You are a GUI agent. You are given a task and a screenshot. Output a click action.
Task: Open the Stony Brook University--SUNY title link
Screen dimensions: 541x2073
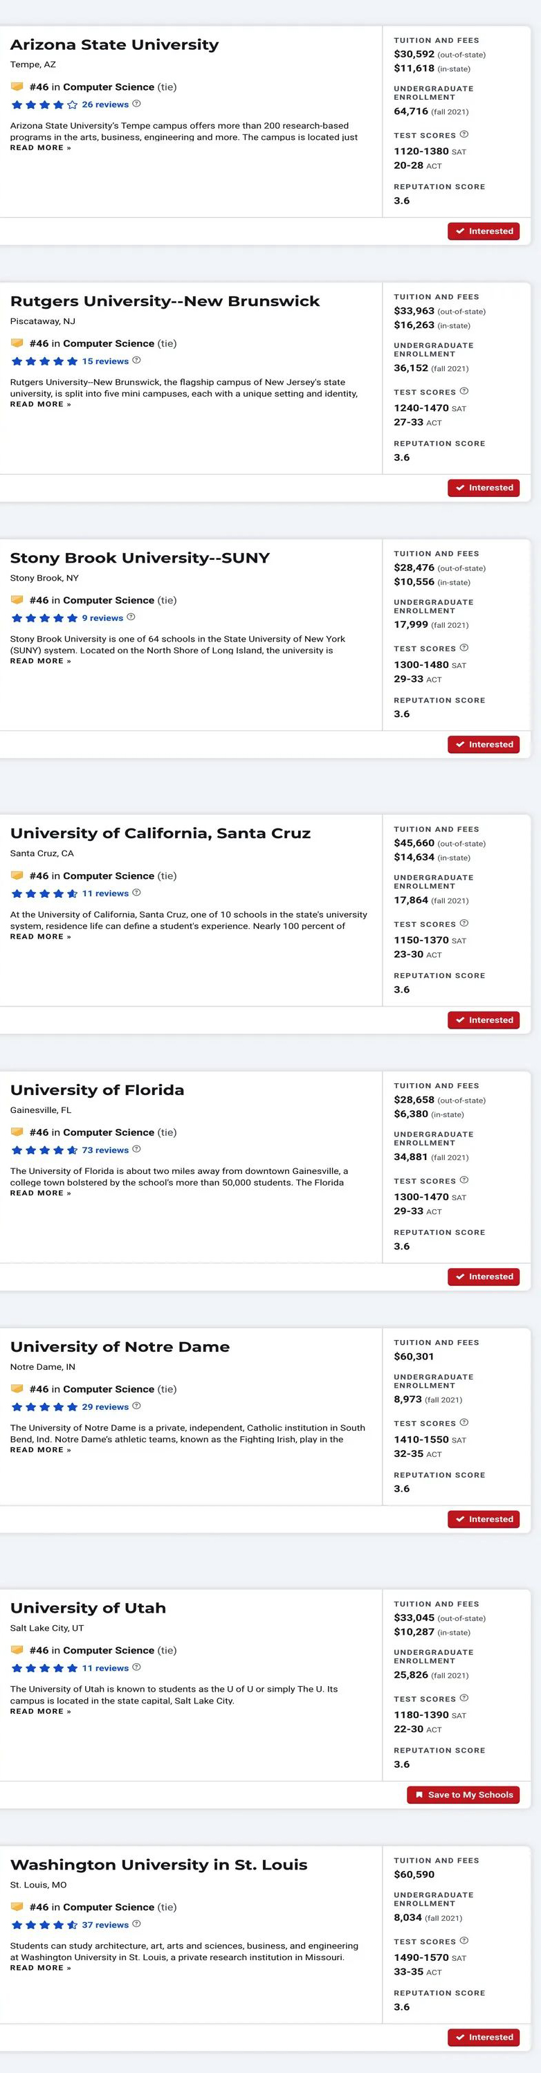coord(140,558)
